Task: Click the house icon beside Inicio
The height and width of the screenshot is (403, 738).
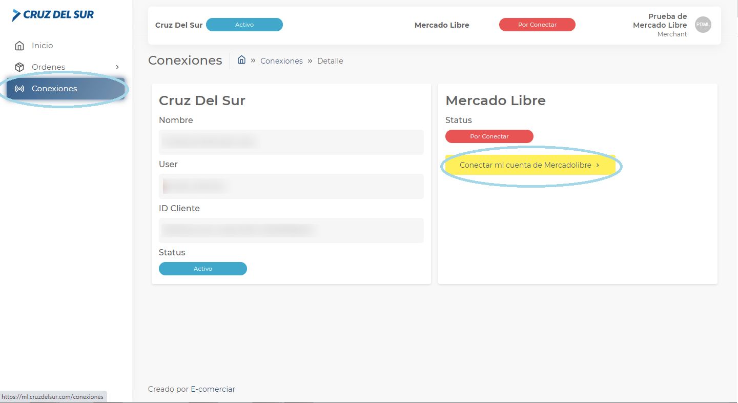Action: point(19,46)
